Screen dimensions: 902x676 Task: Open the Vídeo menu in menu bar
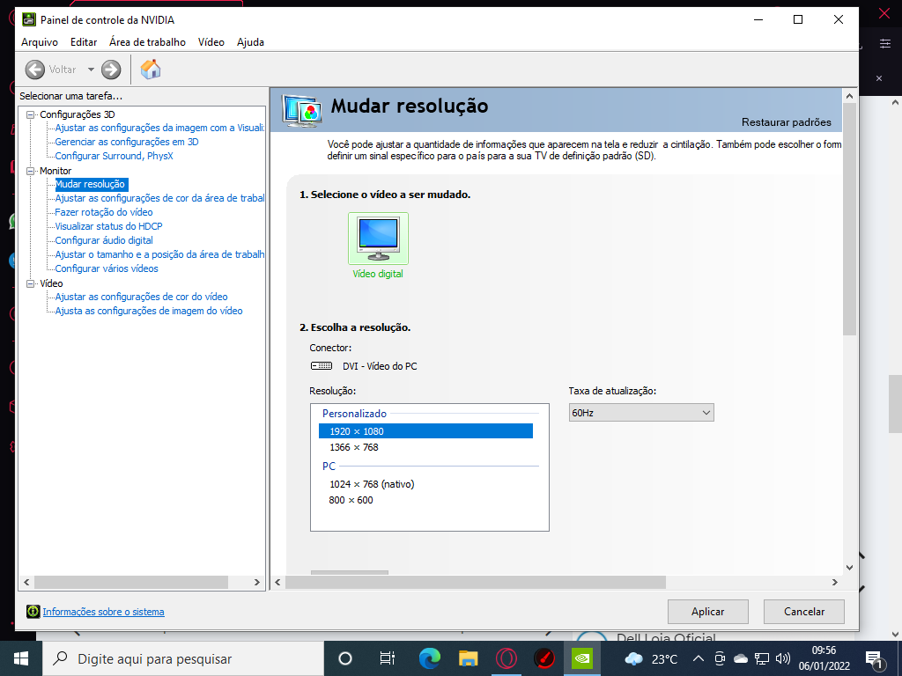pos(211,42)
